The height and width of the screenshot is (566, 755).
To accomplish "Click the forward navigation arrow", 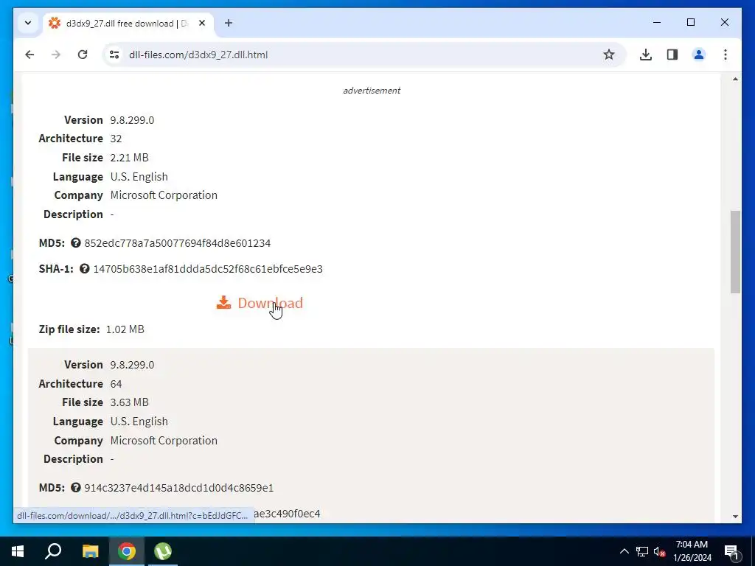I will coord(56,55).
